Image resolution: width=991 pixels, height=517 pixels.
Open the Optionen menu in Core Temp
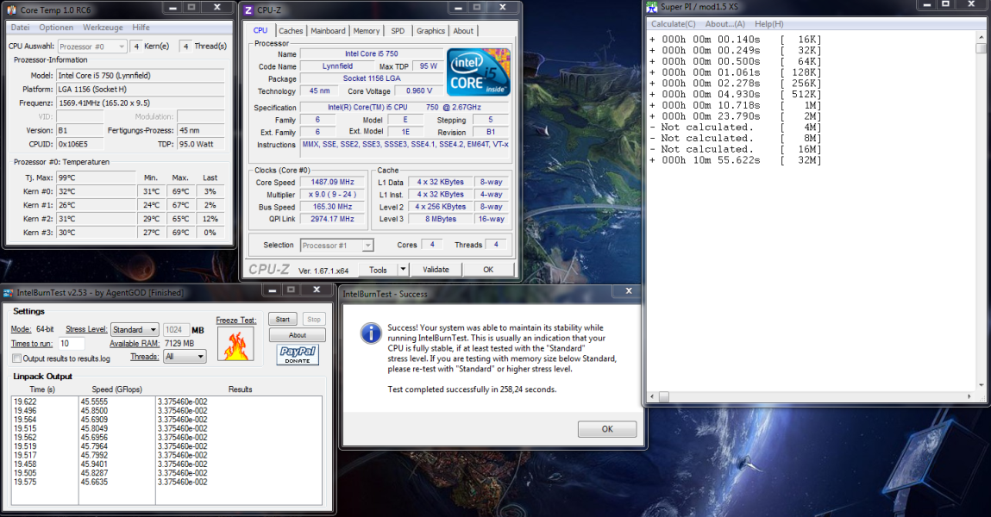coord(56,28)
